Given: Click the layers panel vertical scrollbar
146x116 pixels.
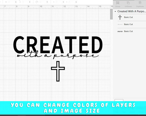Looking at the screenshot, I should pos(111,14).
